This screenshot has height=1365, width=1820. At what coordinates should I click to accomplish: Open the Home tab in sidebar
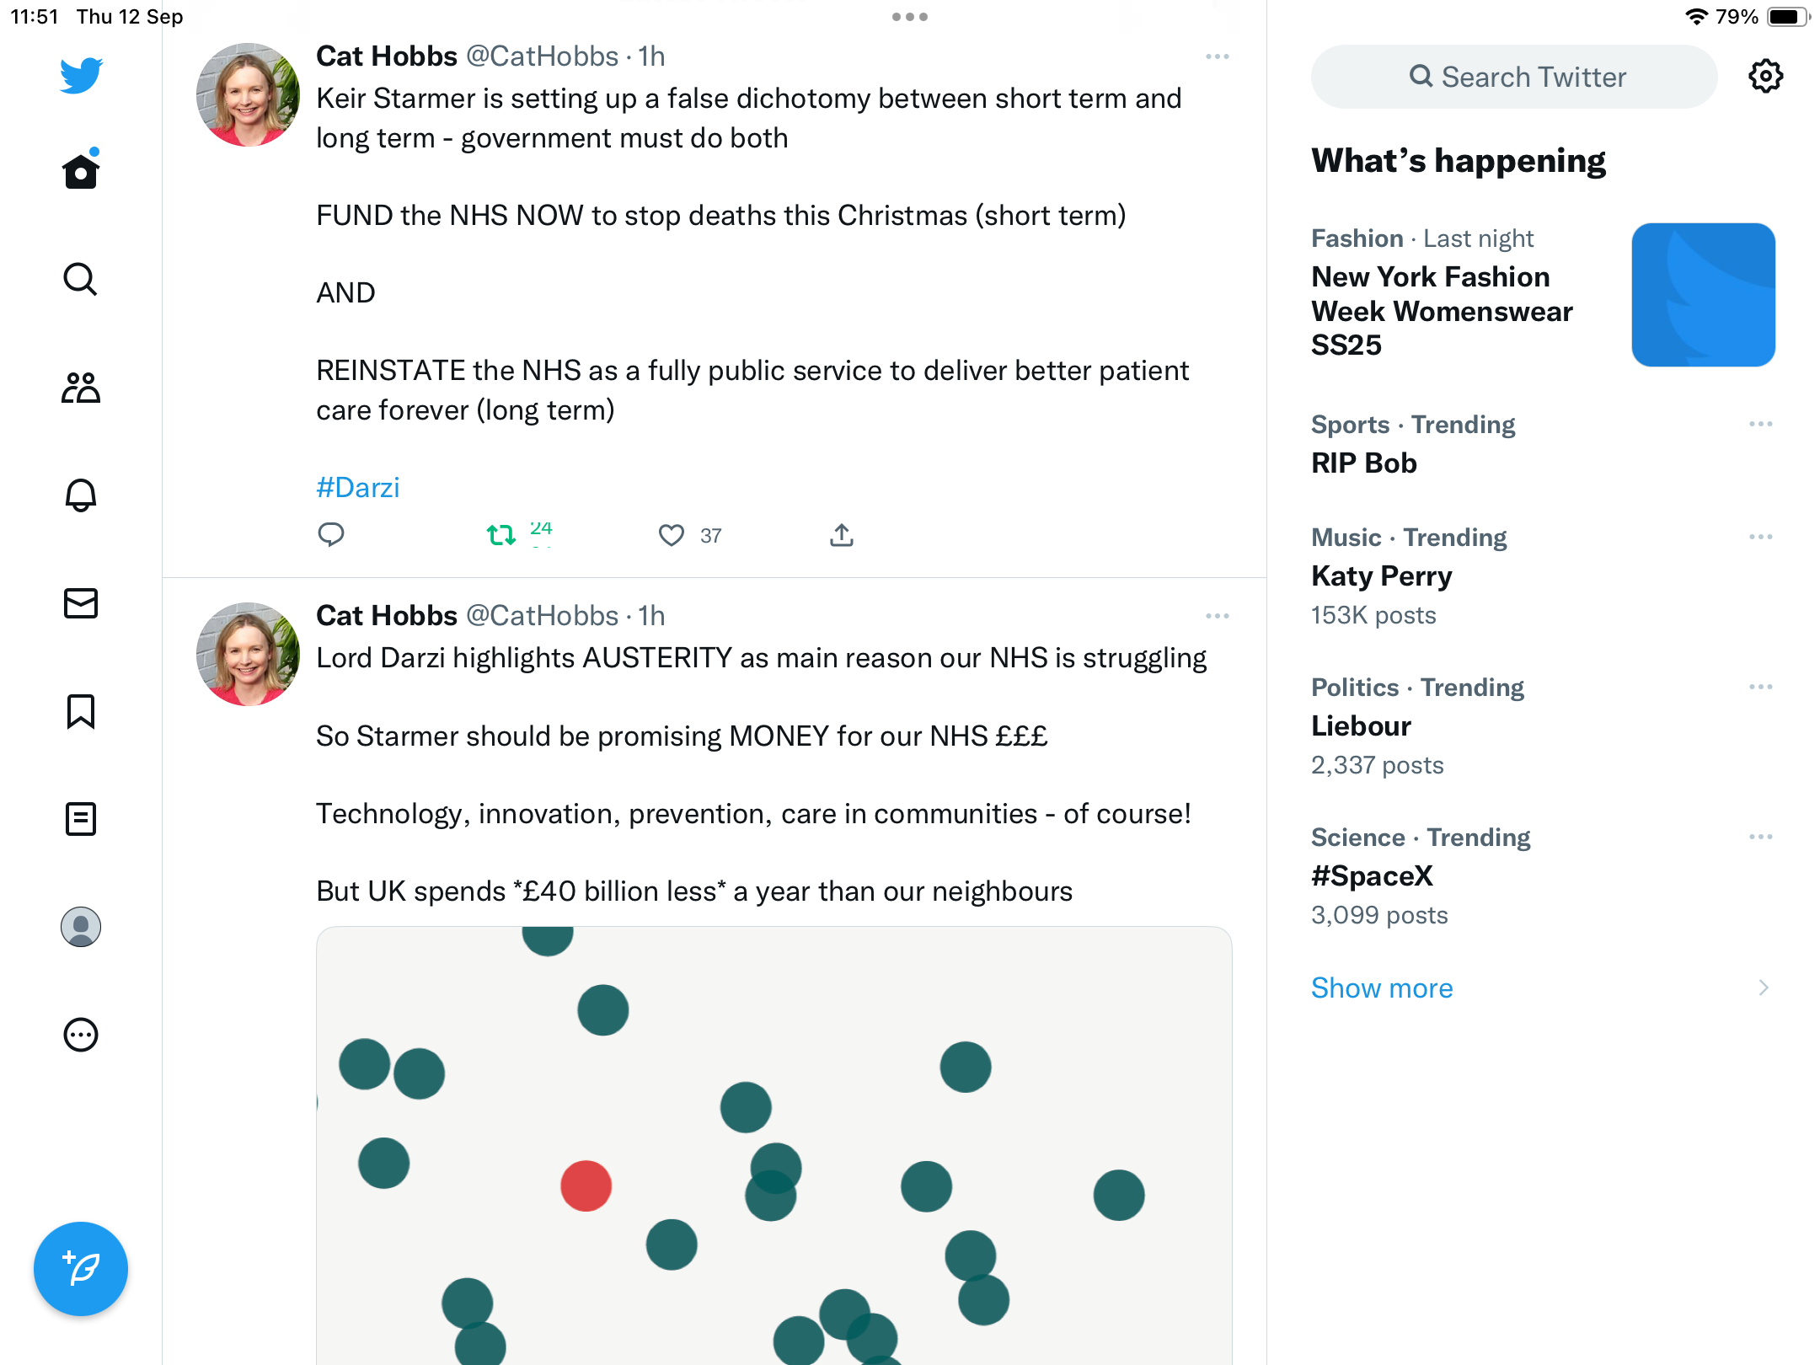click(x=81, y=170)
